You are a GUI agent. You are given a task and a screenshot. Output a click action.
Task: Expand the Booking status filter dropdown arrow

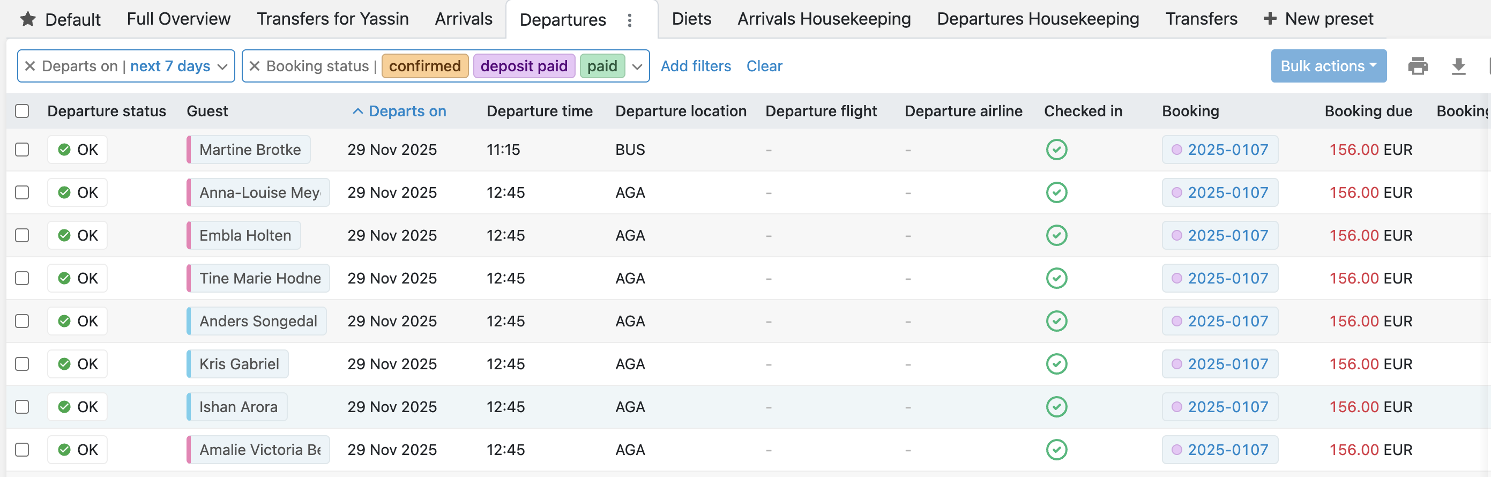[637, 66]
